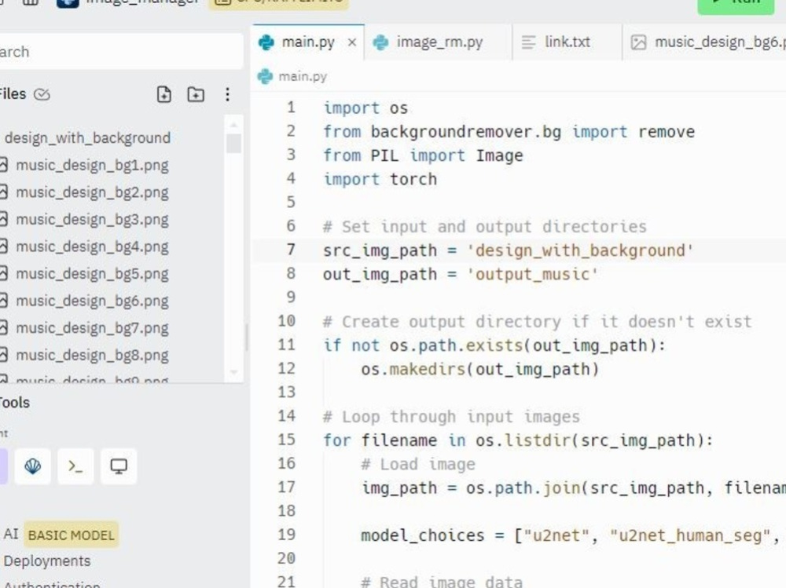Image resolution: width=786 pixels, height=588 pixels.
Task: Click the new folder icon
Action: (196, 94)
